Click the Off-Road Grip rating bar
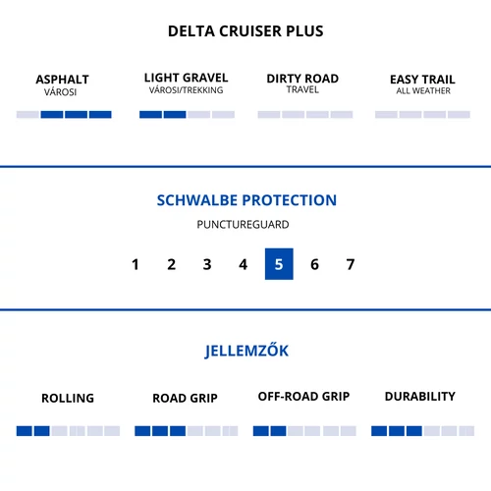The width and height of the screenshot is (491, 491). pyautogui.click(x=304, y=431)
